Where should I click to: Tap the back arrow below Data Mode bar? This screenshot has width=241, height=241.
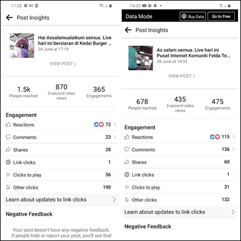(x=128, y=30)
